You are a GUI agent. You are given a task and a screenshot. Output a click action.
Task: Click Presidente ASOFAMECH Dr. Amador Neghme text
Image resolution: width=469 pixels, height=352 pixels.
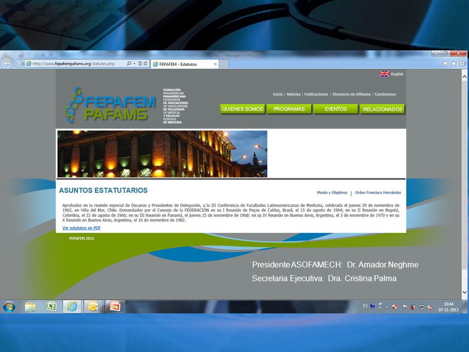(x=335, y=264)
